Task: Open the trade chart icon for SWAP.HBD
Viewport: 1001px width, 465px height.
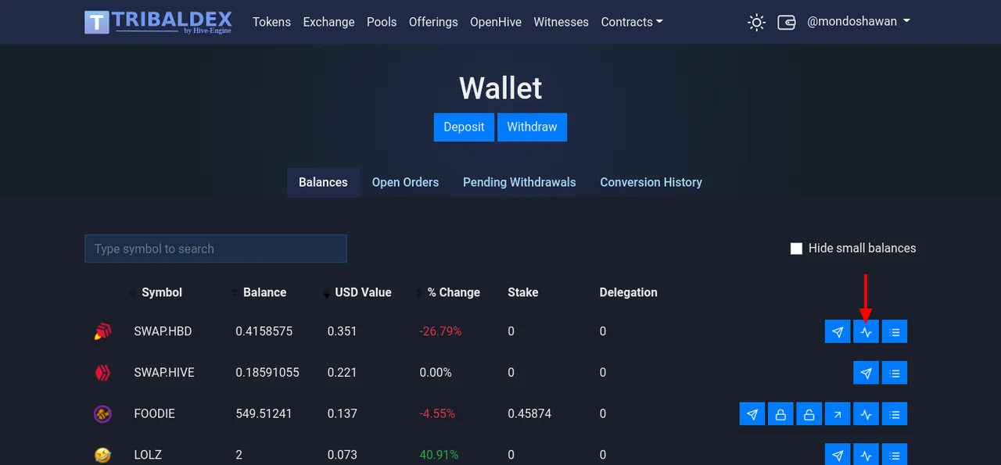Action: (866, 331)
